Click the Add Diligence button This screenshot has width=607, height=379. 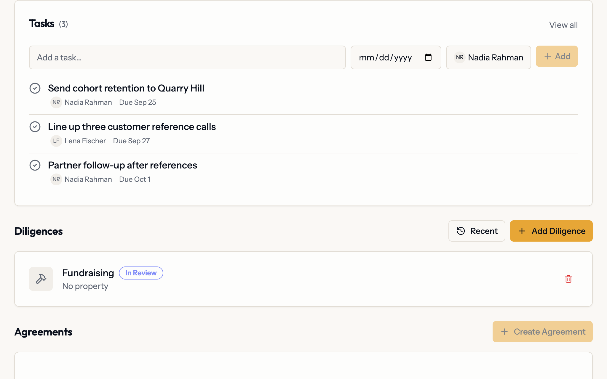[x=551, y=231]
